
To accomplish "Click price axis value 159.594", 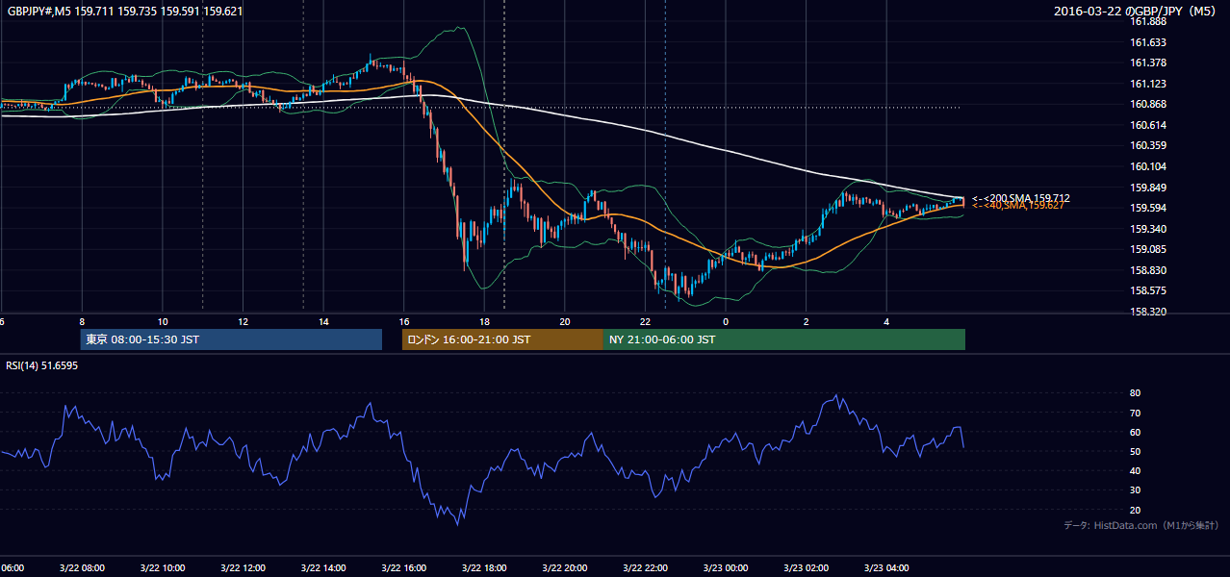I will coord(1147,208).
